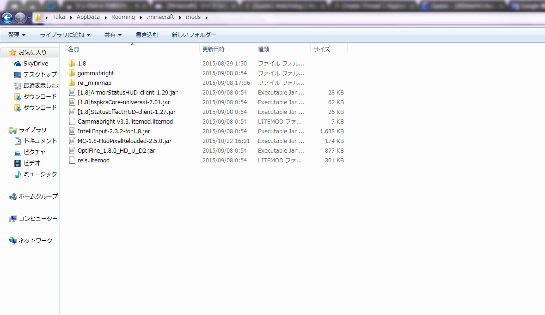Click file name [1.8]ArmorStatusHUD-client-1.29.jar
The image size is (545, 315).
pyautogui.click(x=128, y=93)
